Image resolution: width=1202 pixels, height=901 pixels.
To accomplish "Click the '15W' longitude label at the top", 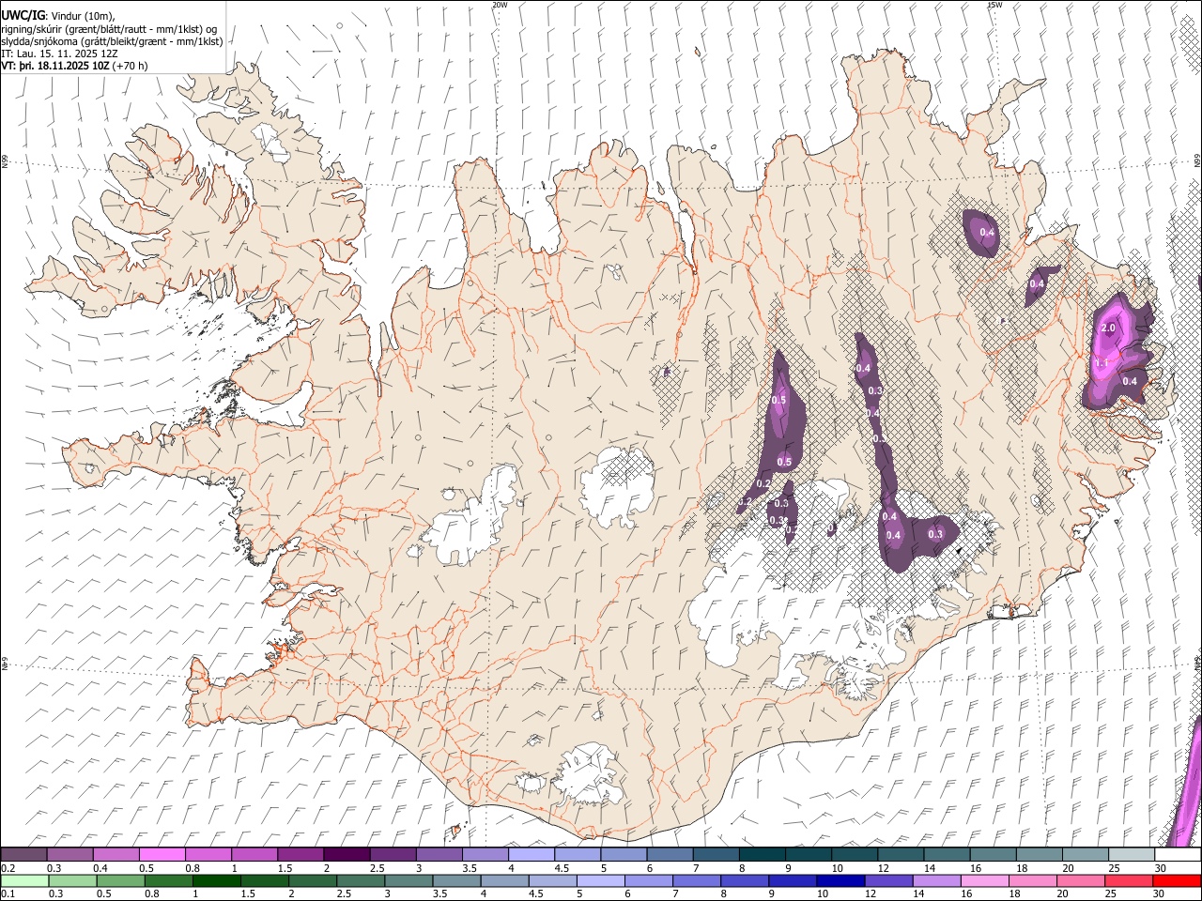I will pos(994,5).
